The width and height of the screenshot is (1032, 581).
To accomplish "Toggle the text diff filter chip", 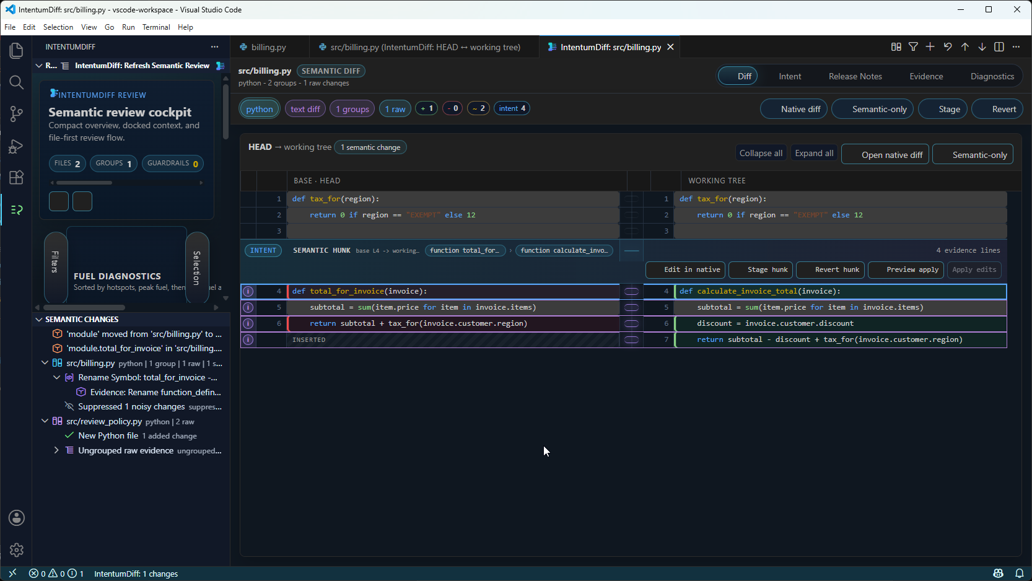I will click(x=305, y=109).
